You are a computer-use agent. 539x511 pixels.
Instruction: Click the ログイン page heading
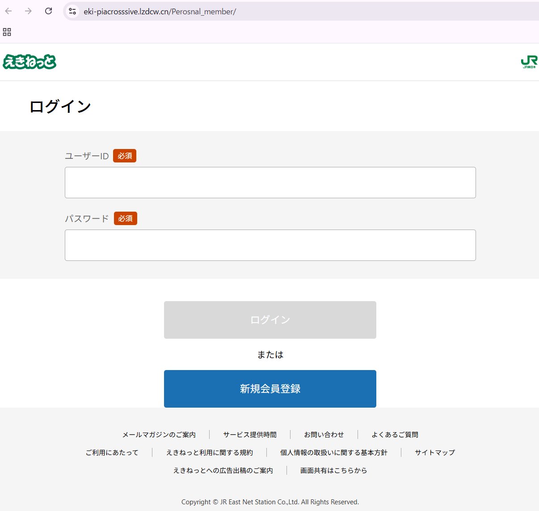[60, 106]
